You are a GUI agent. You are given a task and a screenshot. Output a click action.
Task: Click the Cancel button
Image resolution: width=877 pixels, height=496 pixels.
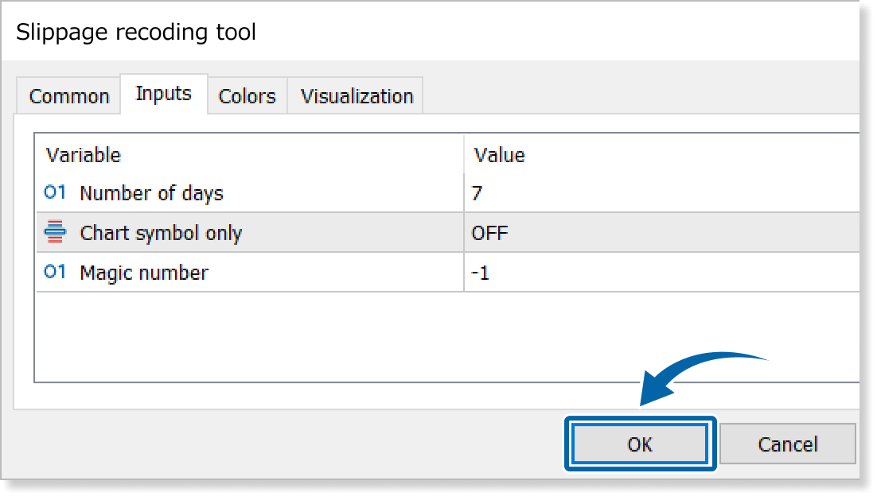coord(787,444)
